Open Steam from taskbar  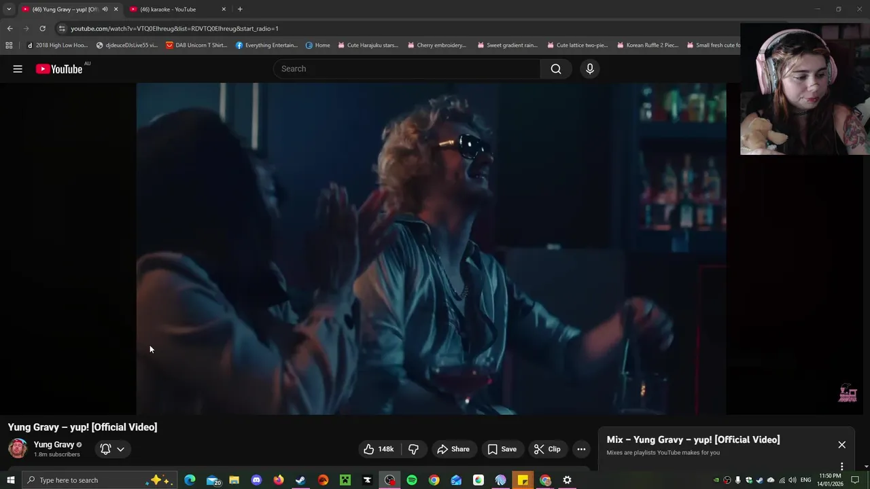click(300, 480)
